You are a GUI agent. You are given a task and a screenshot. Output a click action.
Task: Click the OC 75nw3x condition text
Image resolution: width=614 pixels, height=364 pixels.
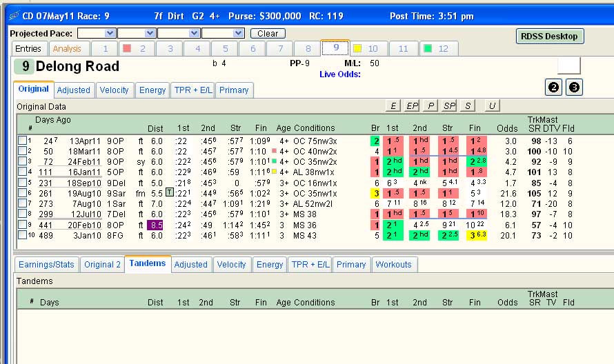(x=315, y=141)
